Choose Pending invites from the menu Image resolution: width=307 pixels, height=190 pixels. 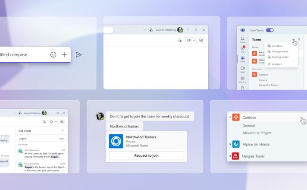coord(281,57)
